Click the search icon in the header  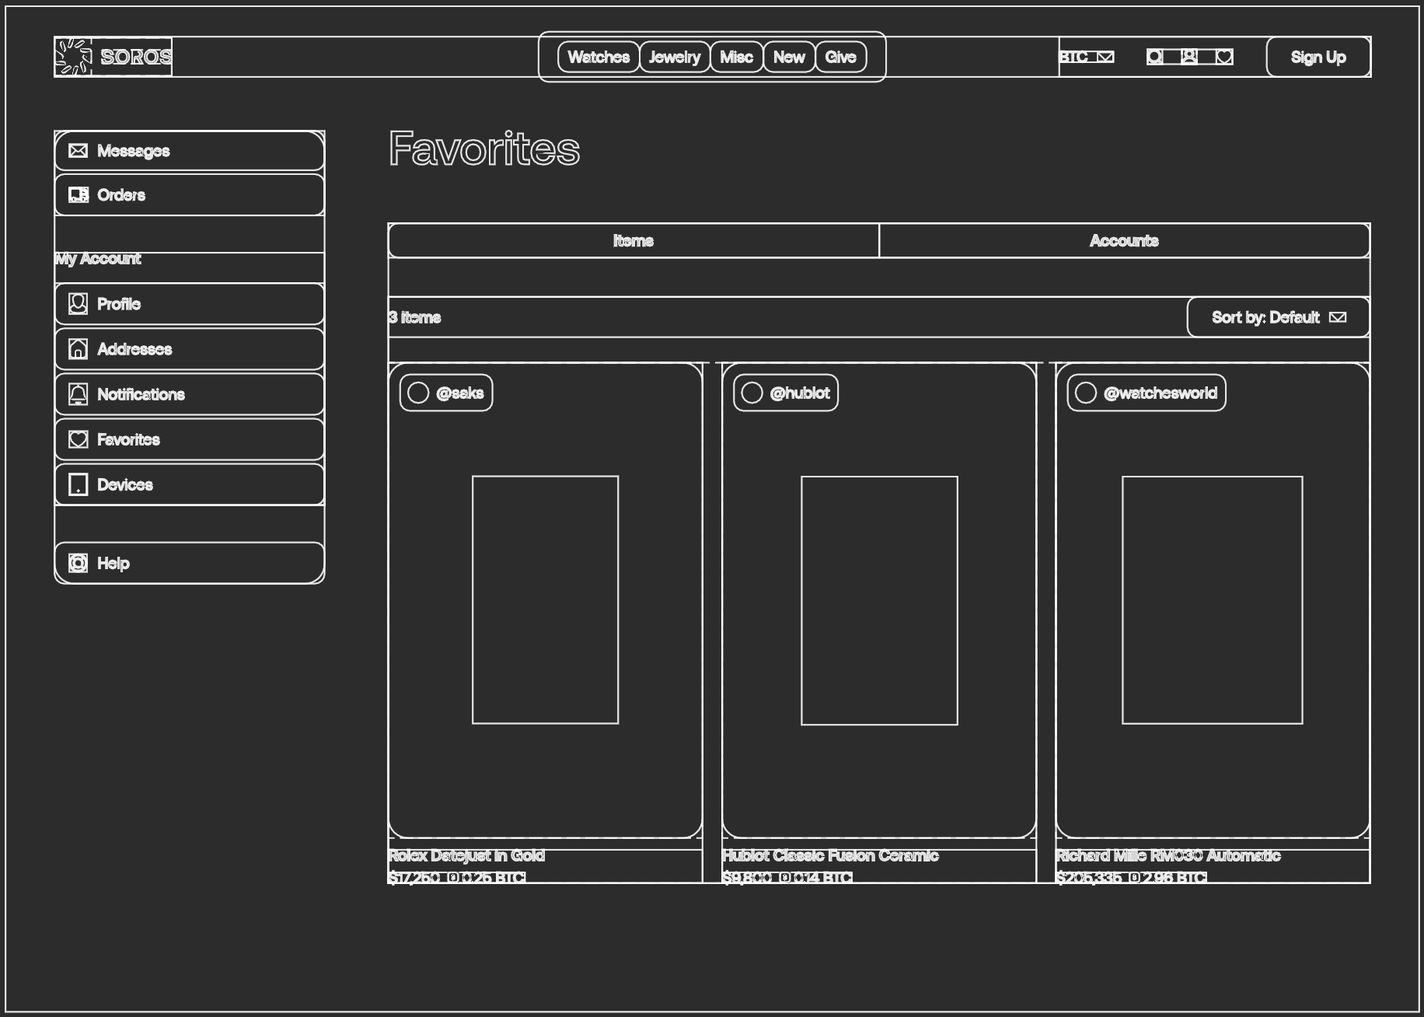(x=1155, y=57)
